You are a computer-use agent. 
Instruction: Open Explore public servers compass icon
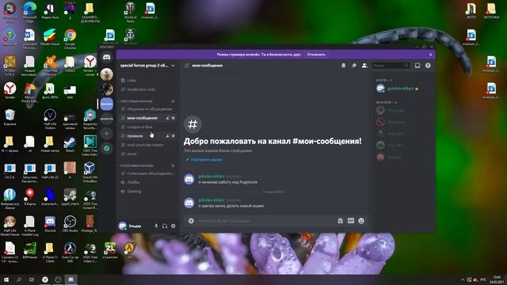pos(107,148)
